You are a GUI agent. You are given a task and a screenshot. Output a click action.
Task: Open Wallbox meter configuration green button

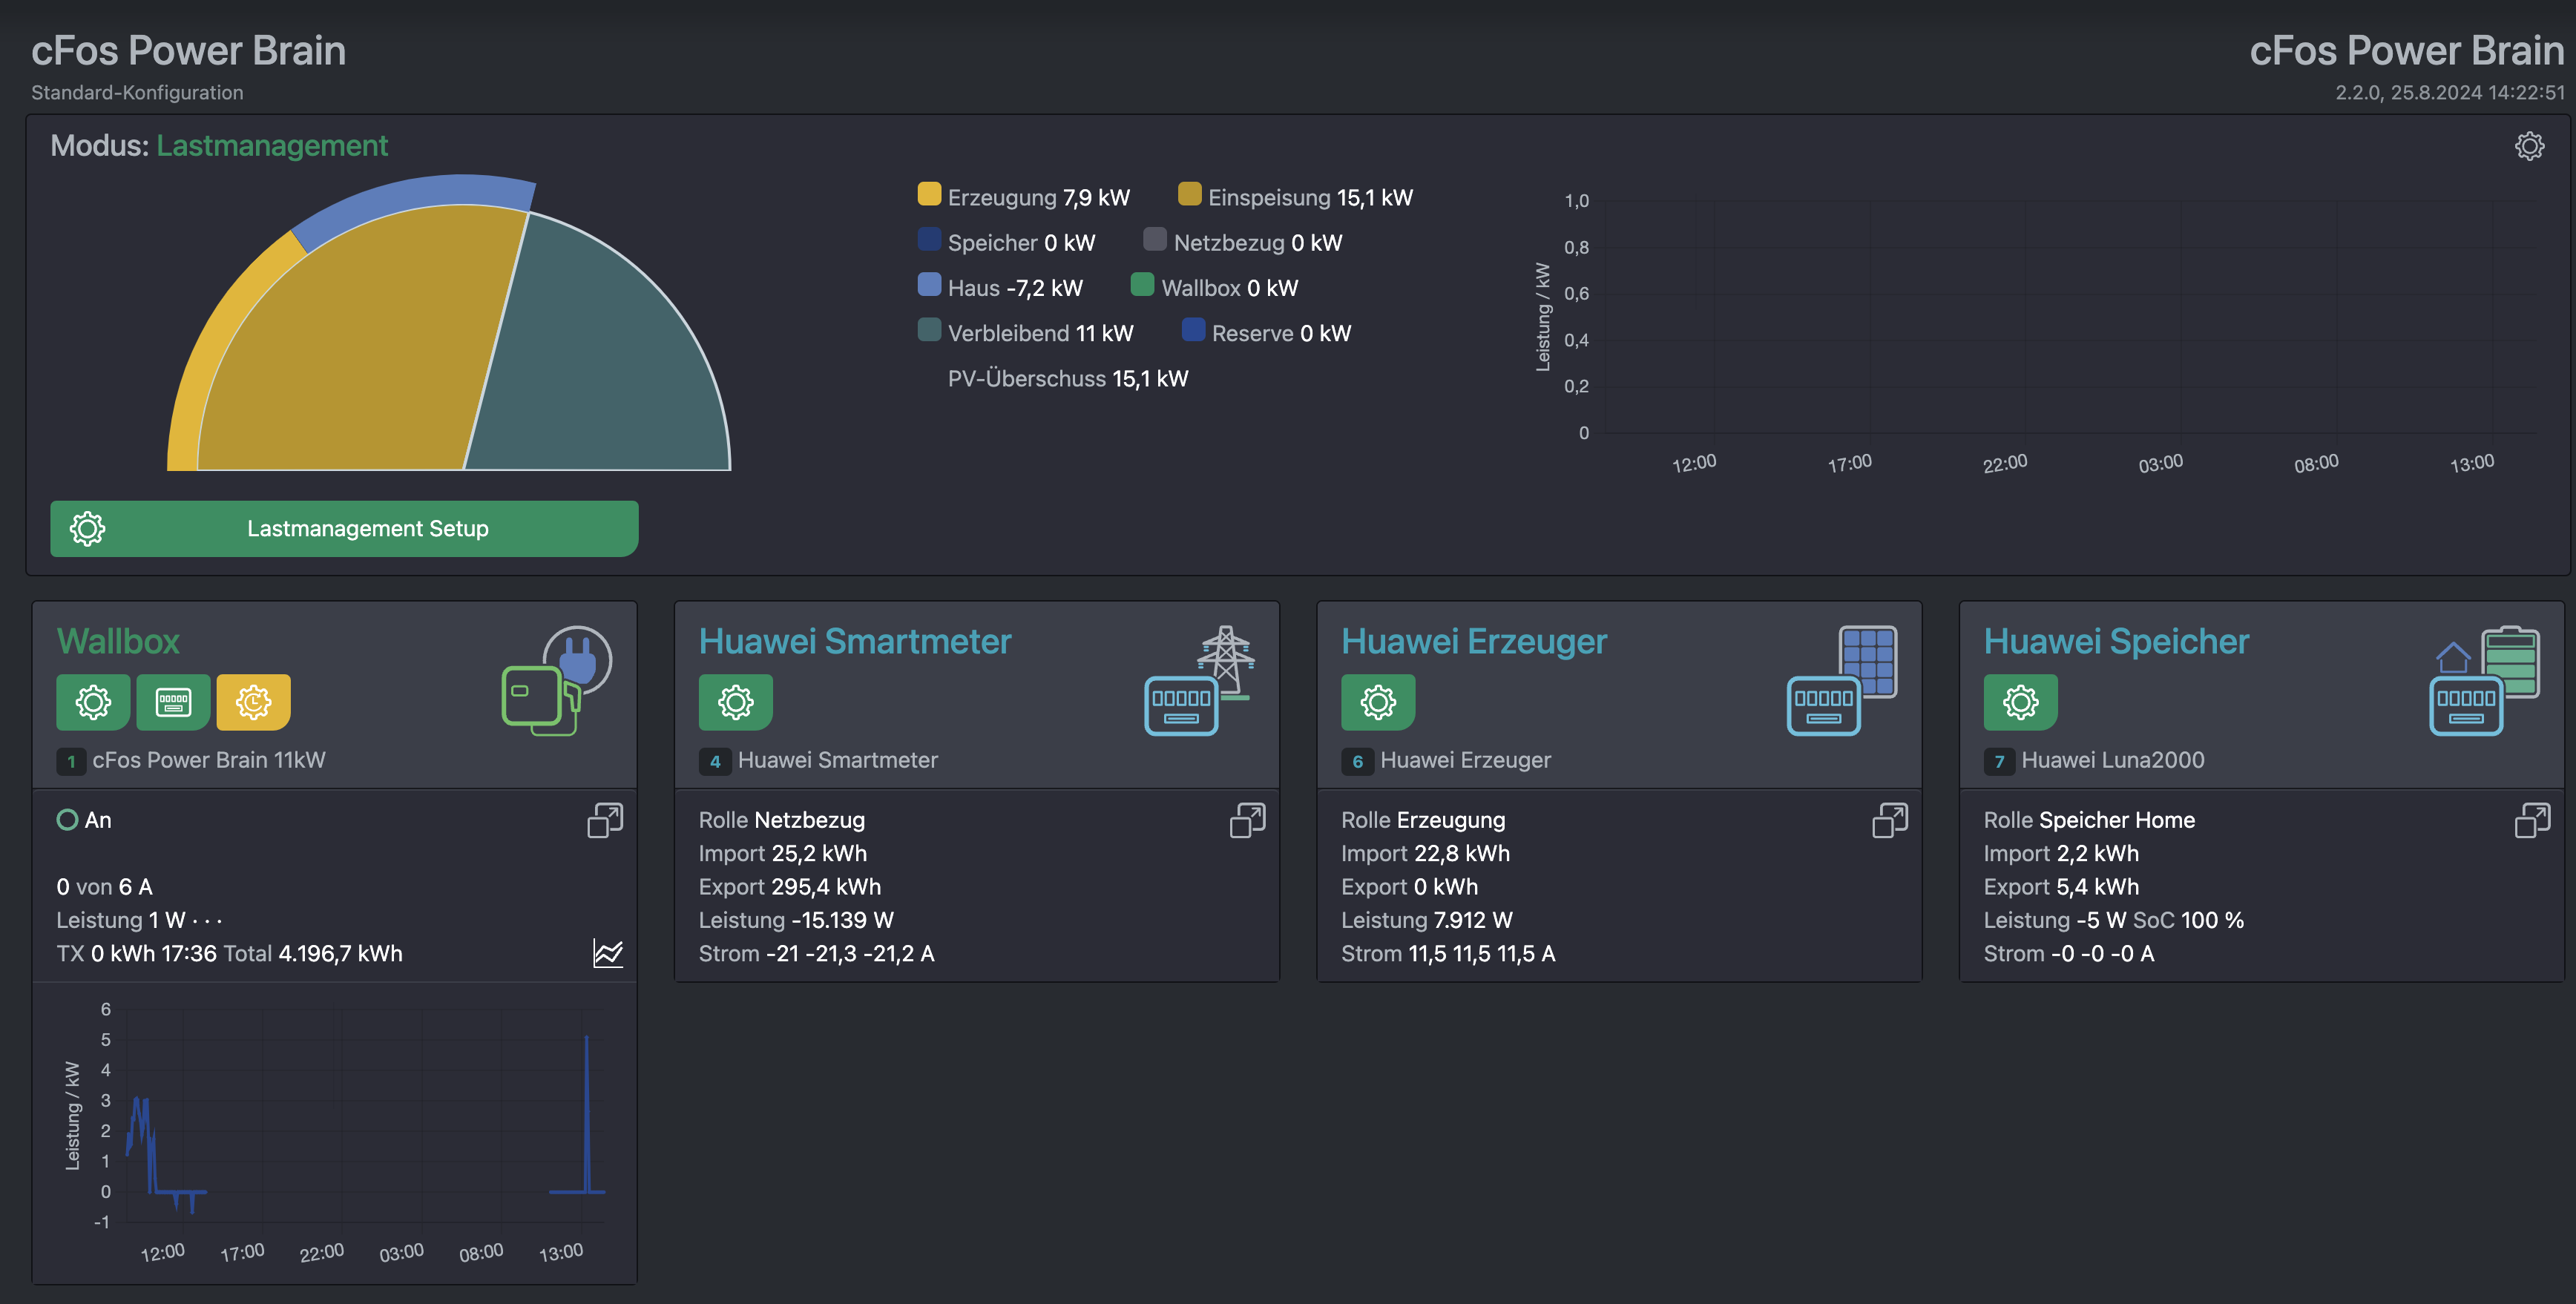pyautogui.click(x=173, y=702)
